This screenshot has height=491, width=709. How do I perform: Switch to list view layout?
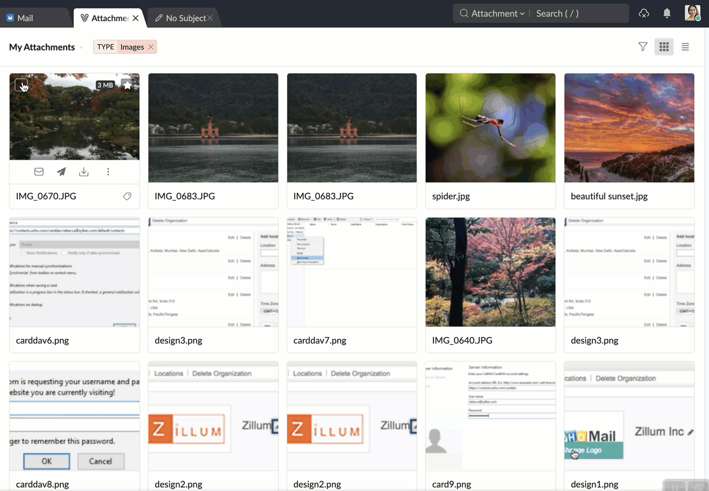[x=685, y=47]
